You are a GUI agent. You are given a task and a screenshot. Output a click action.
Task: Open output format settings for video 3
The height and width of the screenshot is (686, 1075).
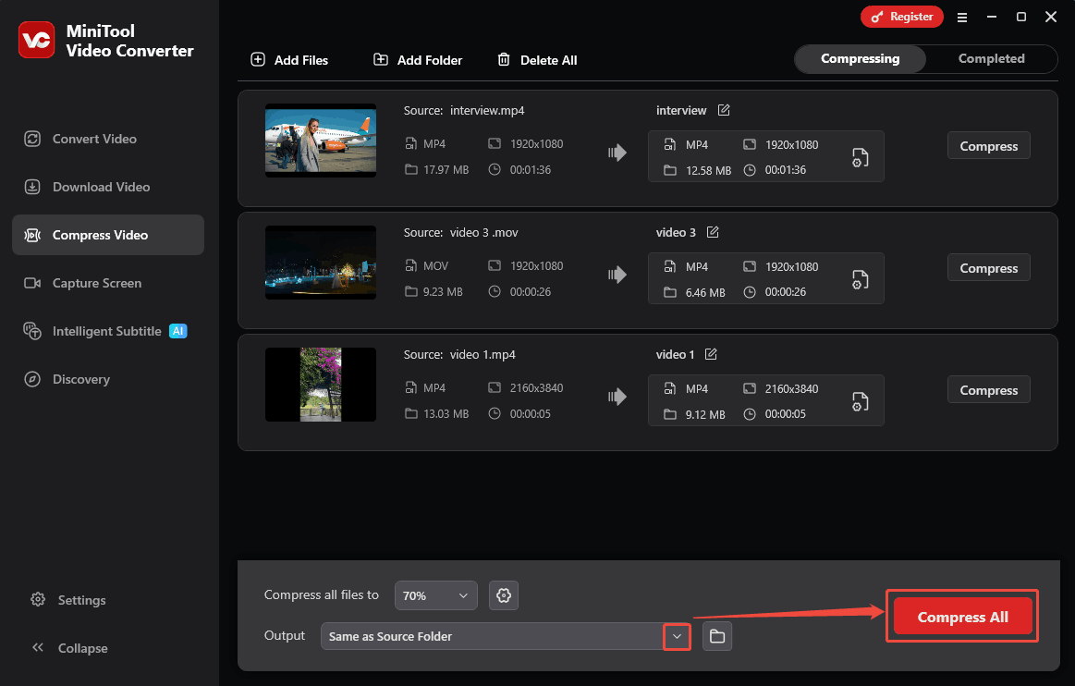861,278
